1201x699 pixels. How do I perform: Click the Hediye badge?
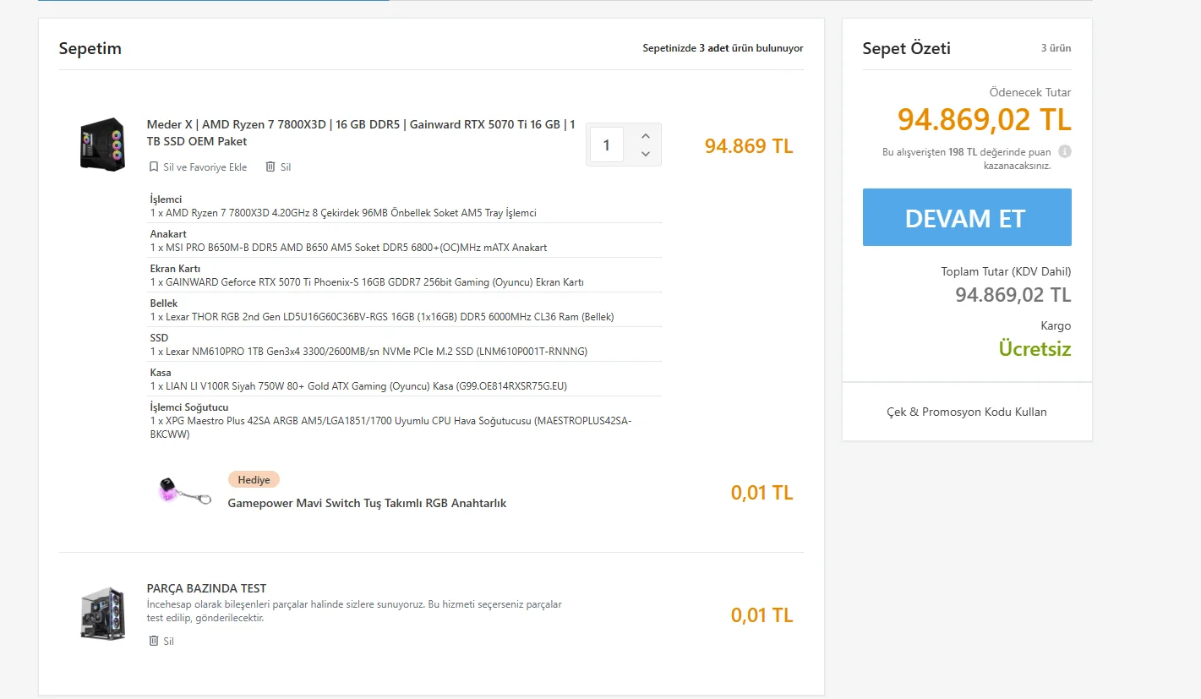254,479
